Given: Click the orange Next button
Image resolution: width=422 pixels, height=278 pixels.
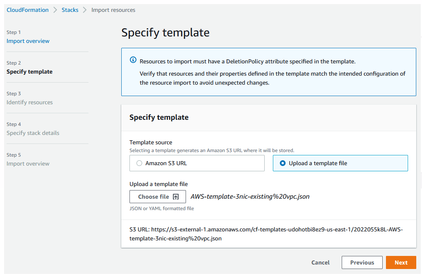Looking at the screenshot, I should tap(401, 262).
